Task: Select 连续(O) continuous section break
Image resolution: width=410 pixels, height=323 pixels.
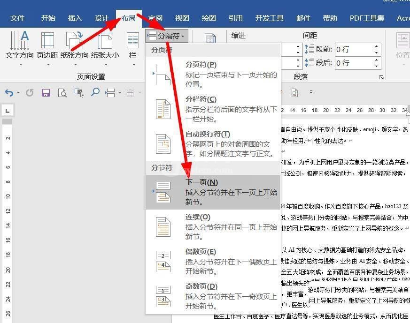Action: pos(213,227)
